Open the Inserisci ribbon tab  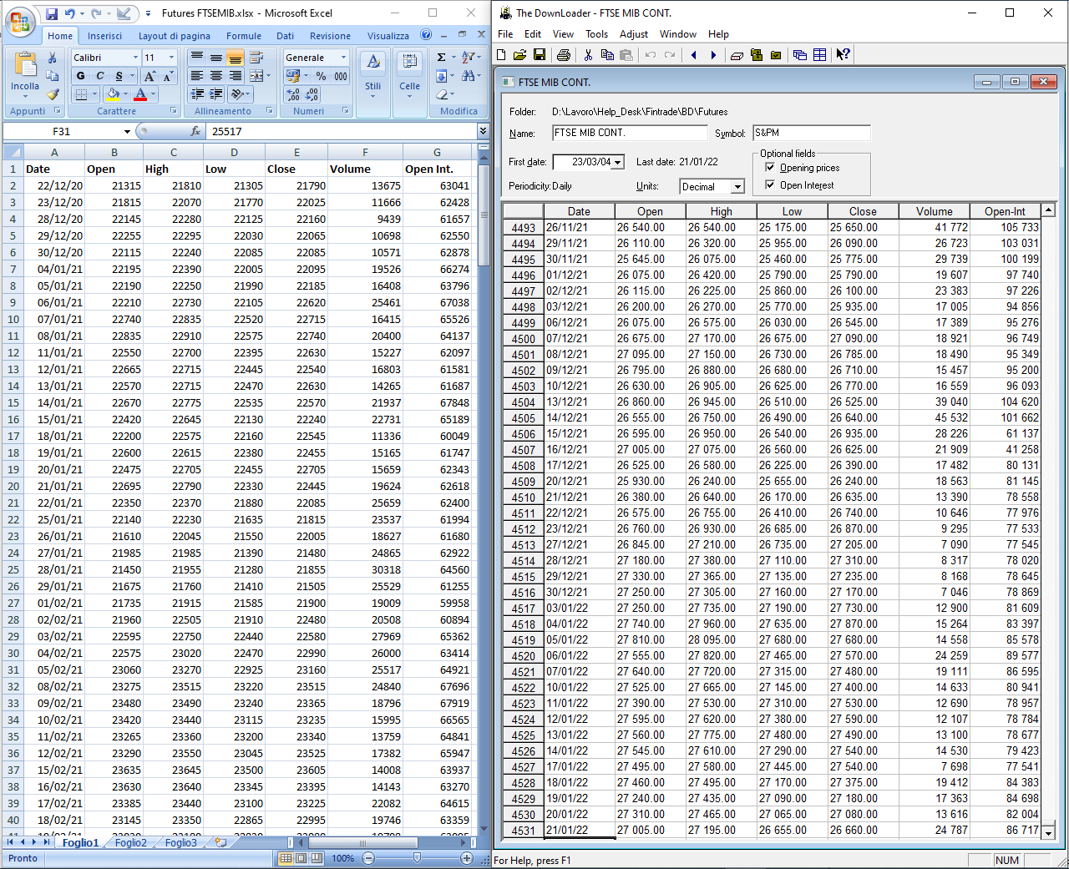pyautogui.click(x=104, y=36)
